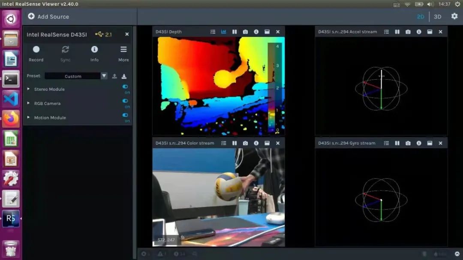Open Firefox from the Ubuntu dock
The height and width of the screenshot is (260, 463).
click(11, 119)
